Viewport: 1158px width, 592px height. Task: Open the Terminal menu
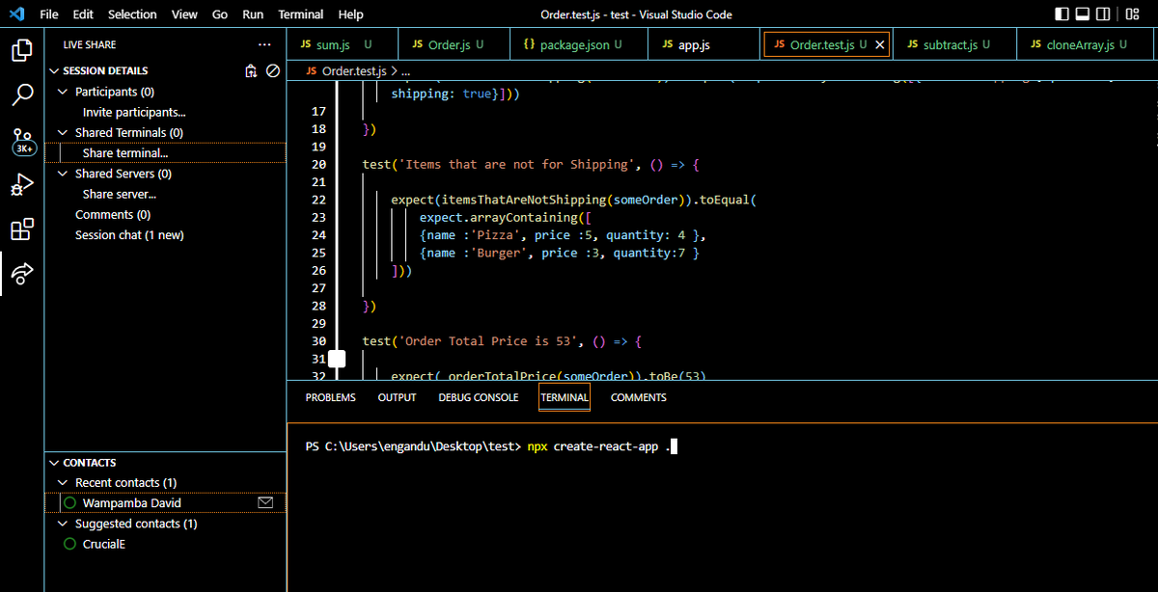pos(301,14)
